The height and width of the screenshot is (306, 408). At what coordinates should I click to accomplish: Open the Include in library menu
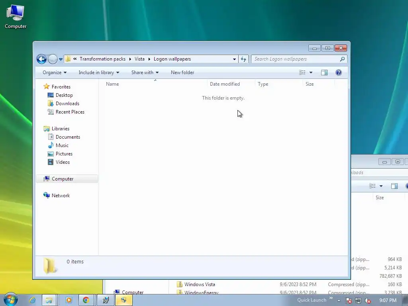click(x=99, y=73)
